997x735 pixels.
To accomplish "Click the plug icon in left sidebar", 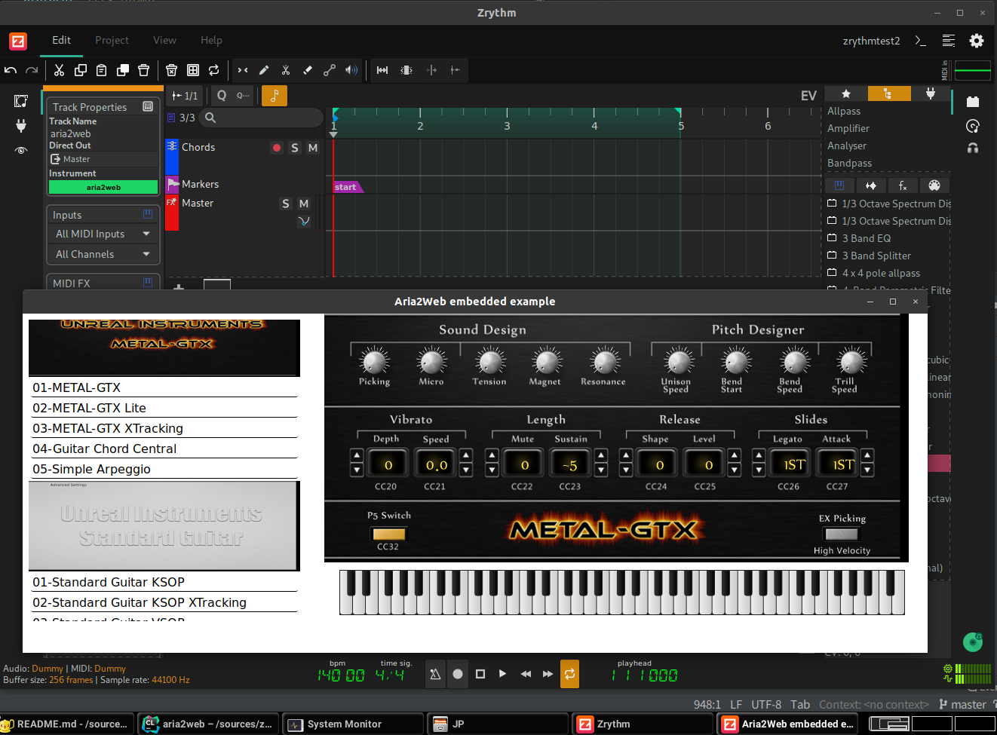I will point(21,126).
